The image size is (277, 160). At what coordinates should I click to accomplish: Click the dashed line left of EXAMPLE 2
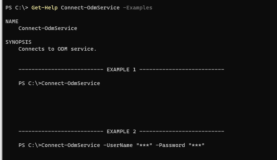[61, 131]
